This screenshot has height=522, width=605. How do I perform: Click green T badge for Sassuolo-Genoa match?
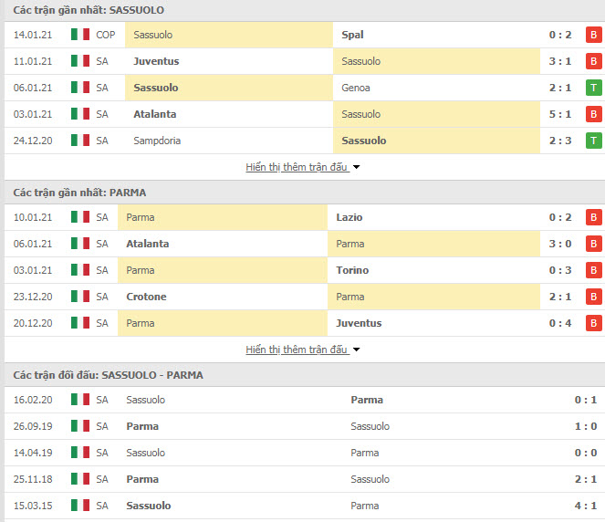pos(593,88)
